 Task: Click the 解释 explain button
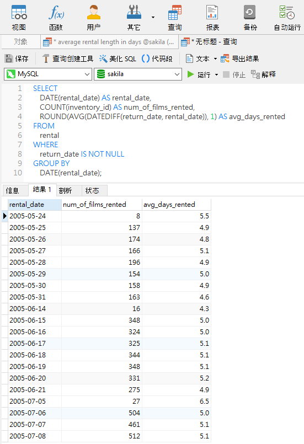[x=263, y=74]
